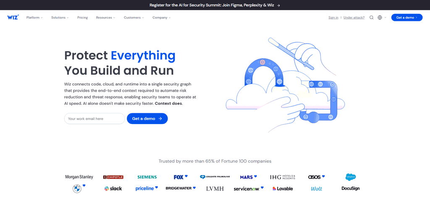Viewport: 430px width, 210px height.
Task: Expand the chevron beside the globe icon
Action: coord(385,18)
